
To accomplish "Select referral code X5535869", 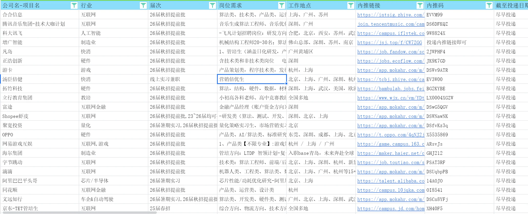I will (459, 135).
